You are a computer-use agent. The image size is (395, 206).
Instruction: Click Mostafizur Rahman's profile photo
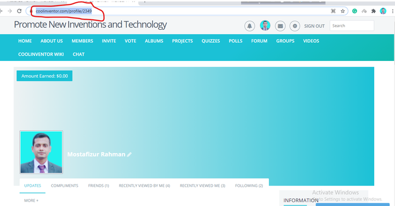pos(41,152)
